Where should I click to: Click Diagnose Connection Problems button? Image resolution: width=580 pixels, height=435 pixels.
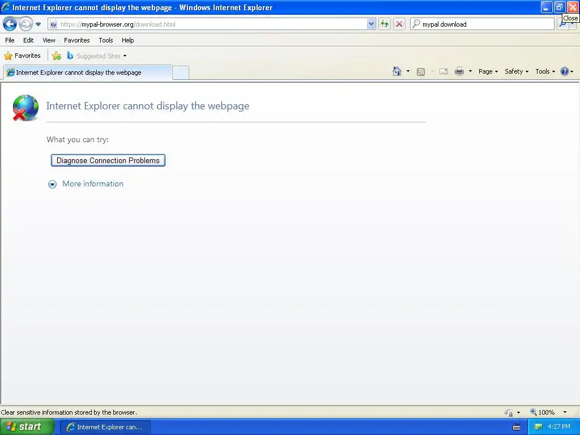[x=108, y=160]
